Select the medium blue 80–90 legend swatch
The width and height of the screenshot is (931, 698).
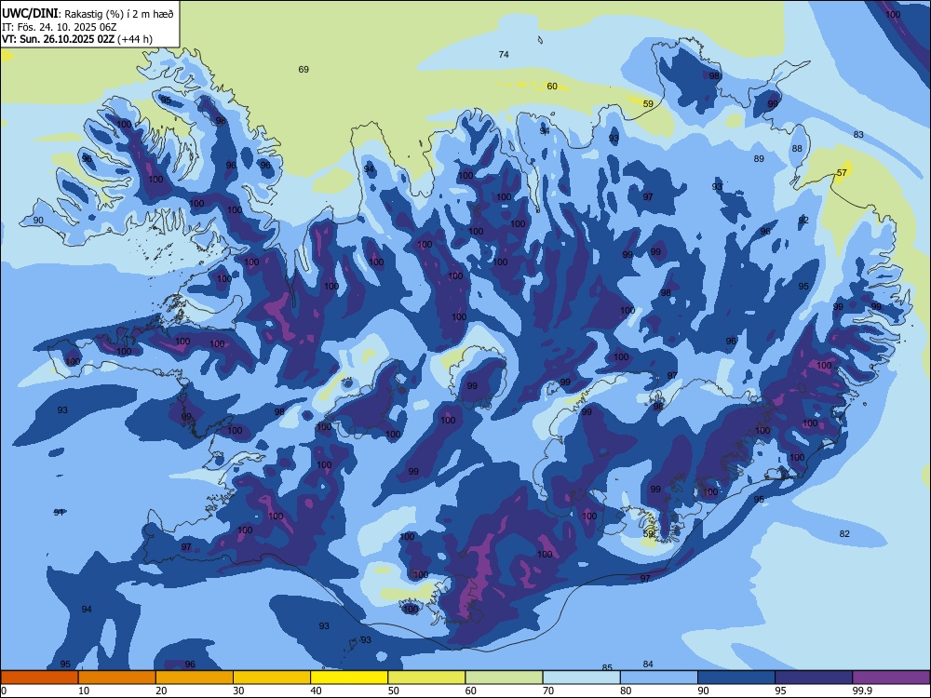point(659,678)
